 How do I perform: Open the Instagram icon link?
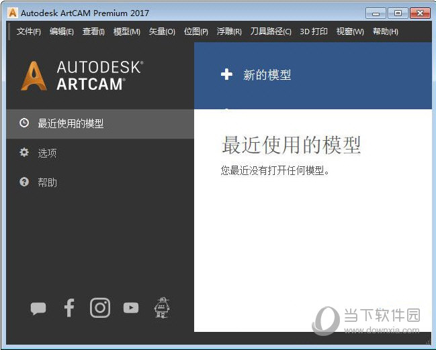(100, 308)
